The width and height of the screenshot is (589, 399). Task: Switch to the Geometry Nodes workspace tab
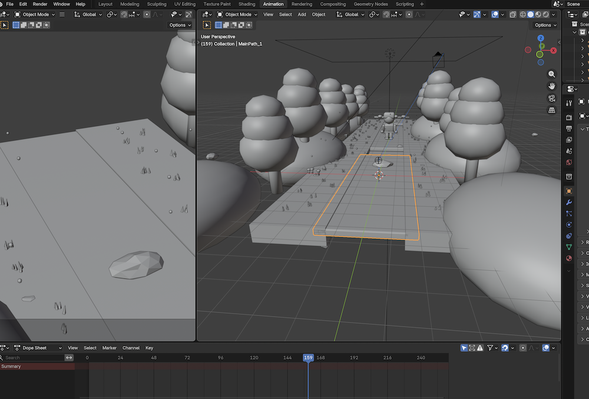tap(370, 4)
